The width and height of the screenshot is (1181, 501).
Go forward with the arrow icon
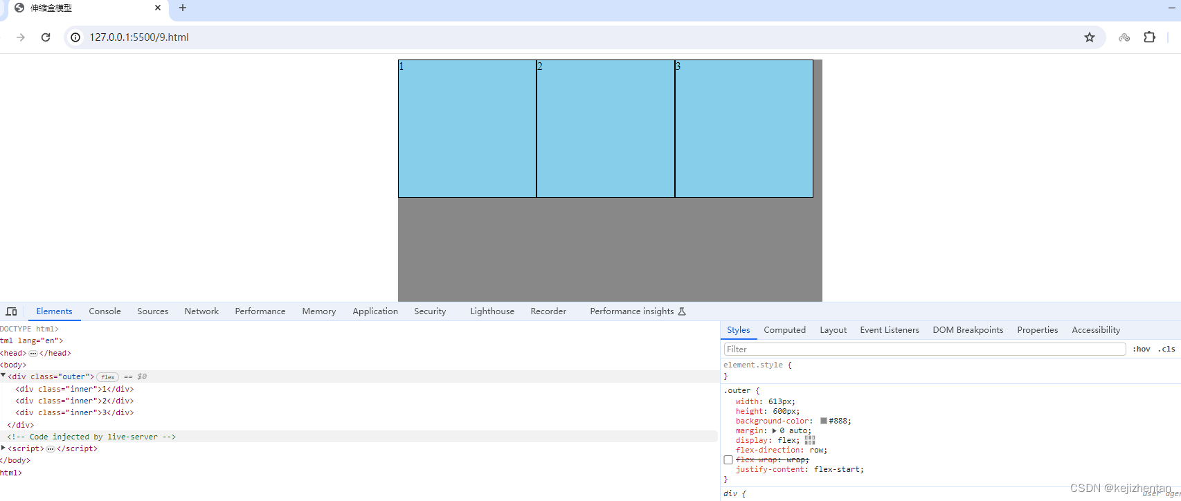(x=21, y=37)
